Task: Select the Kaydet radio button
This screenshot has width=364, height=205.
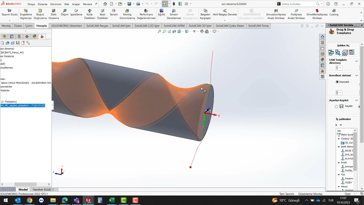Action: [336, 106]
